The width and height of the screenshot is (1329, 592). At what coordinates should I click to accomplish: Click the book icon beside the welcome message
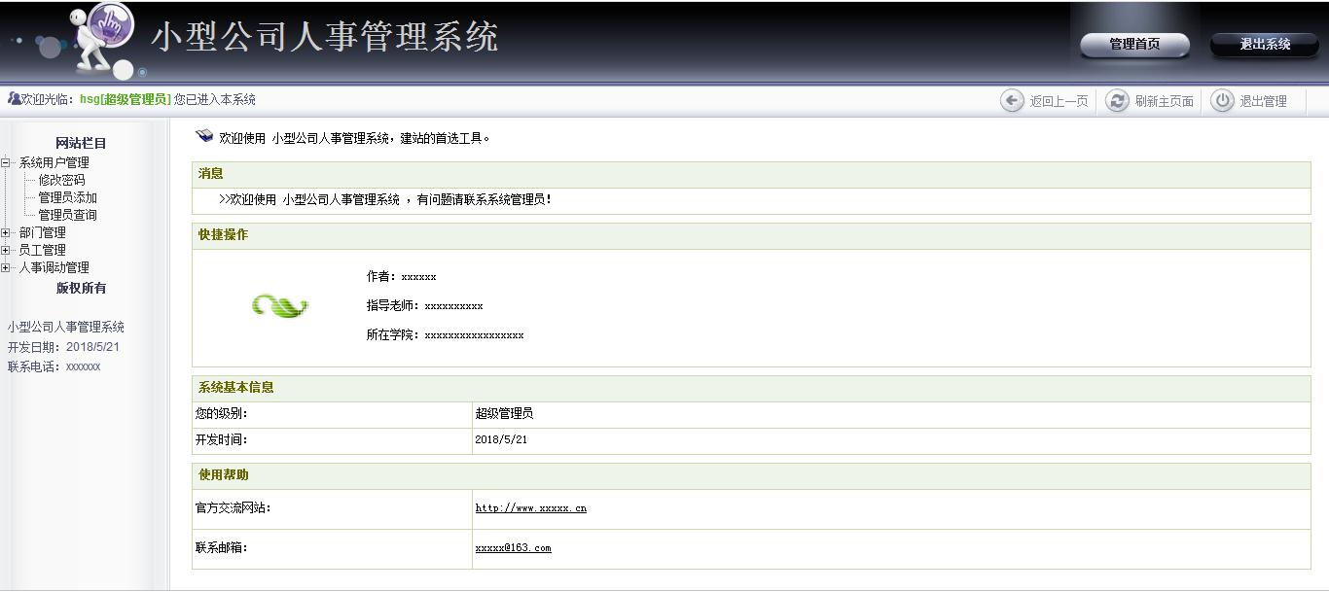click(204, 136)
